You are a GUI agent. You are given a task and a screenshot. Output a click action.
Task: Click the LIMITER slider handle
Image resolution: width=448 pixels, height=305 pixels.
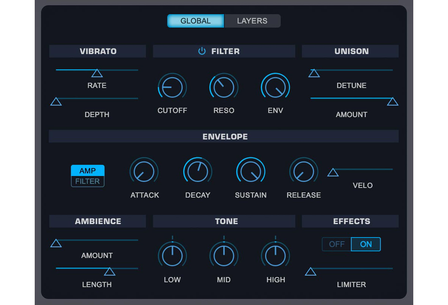pyautogui.click(x=311, y=271)
